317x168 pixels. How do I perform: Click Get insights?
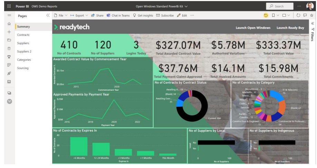pyautogui.click(x=143, y=15)
